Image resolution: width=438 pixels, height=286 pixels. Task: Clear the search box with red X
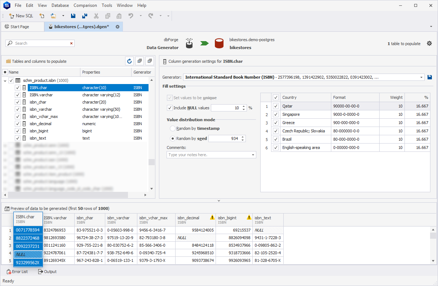pos(71,43)
